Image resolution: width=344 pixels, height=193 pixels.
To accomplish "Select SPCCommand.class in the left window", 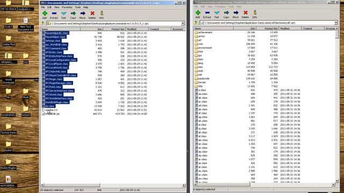I will pos(56,48).
